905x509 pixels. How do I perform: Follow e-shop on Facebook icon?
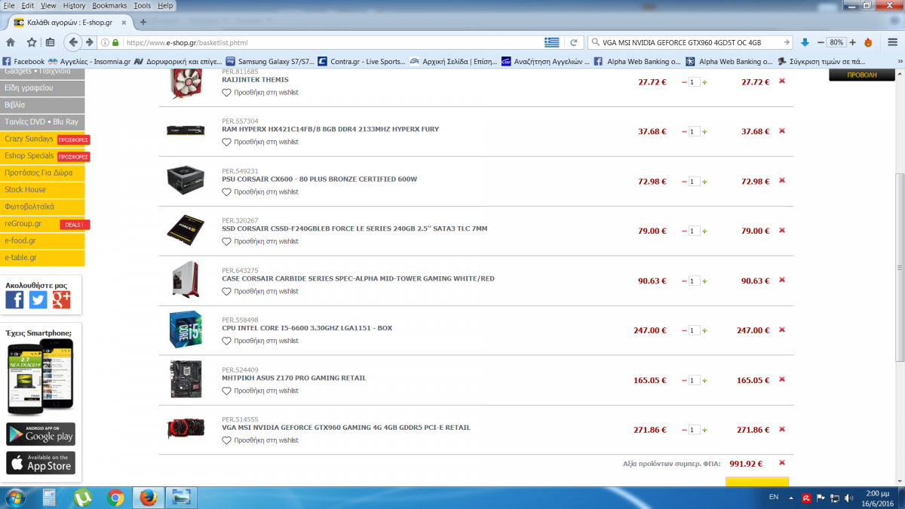[14, 300]
